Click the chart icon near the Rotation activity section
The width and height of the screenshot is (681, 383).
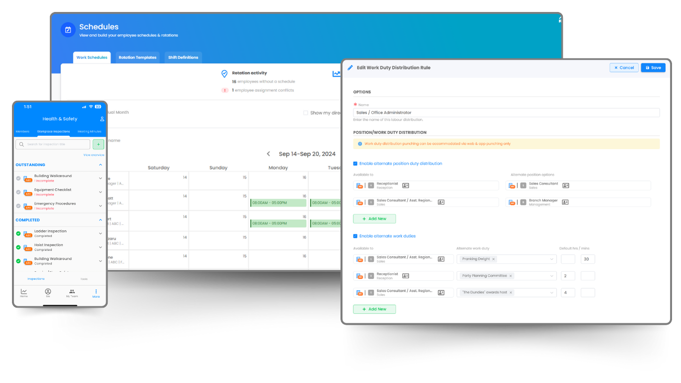point(337,73)
